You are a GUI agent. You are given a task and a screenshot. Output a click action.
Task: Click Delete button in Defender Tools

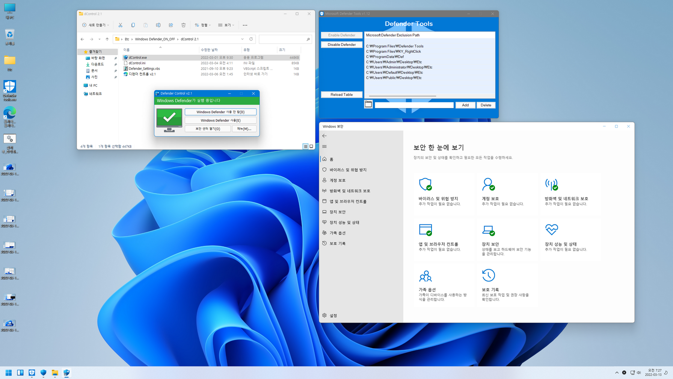[x=486, y=105]
